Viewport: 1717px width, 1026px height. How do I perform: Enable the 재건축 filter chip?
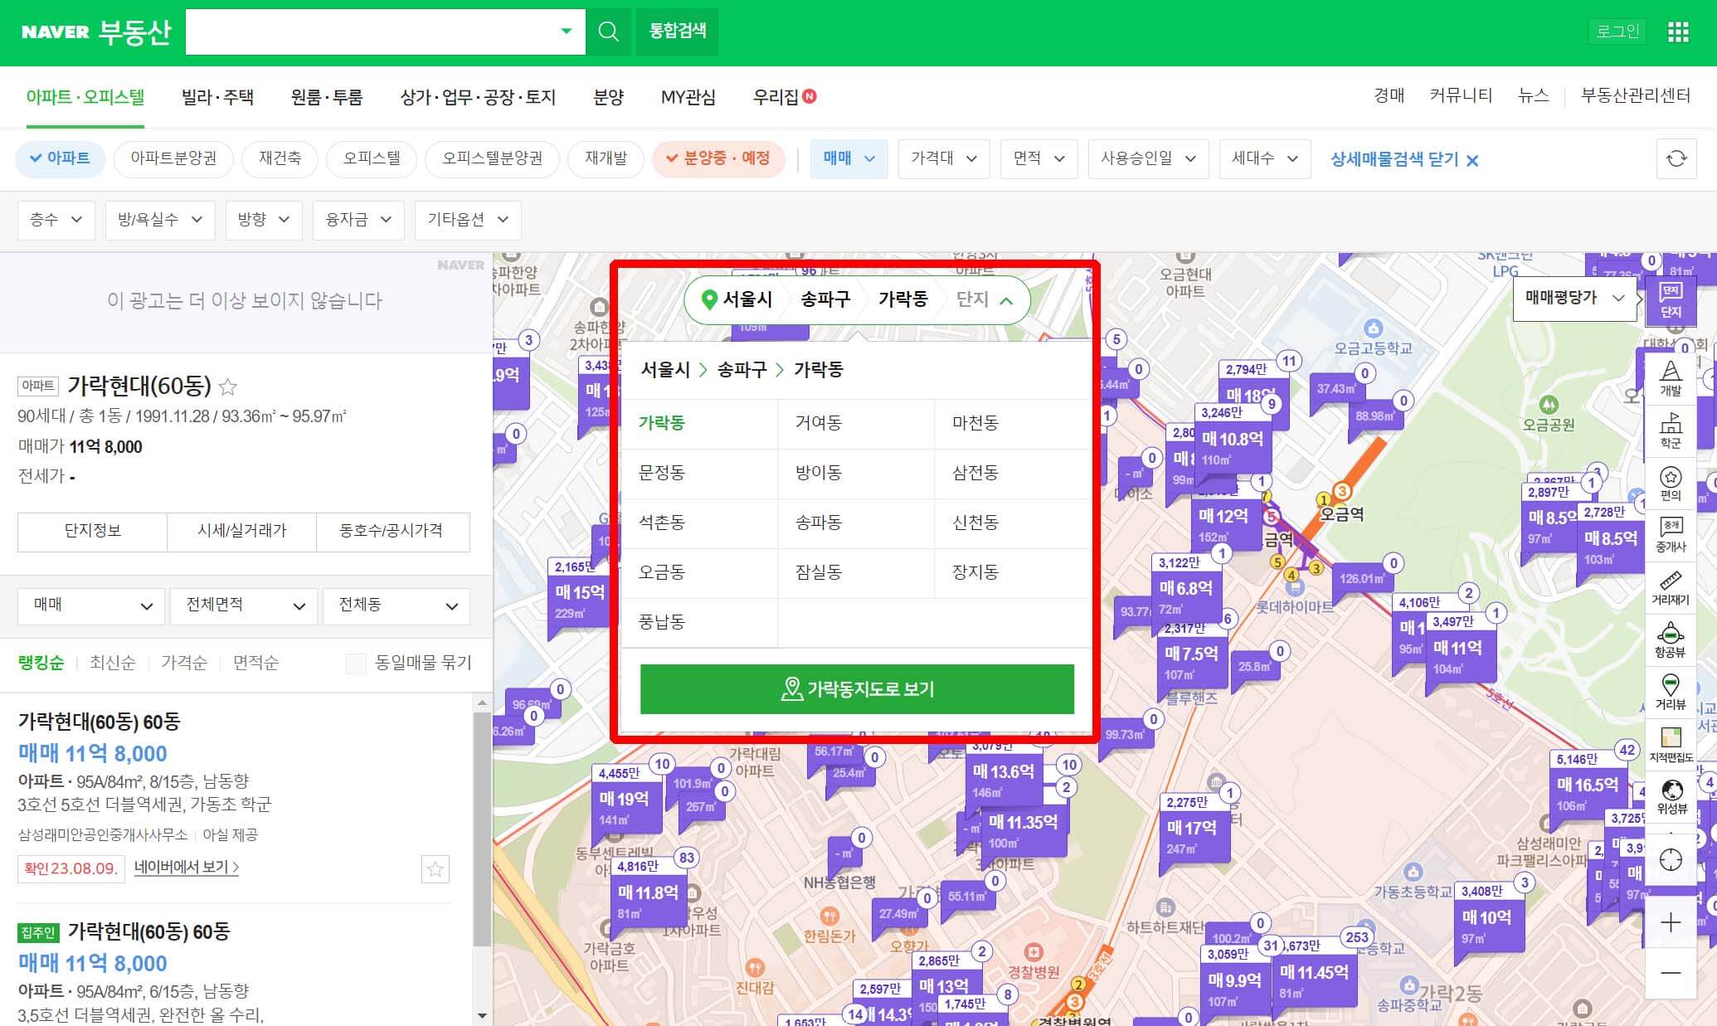click(x=280, y=158)
